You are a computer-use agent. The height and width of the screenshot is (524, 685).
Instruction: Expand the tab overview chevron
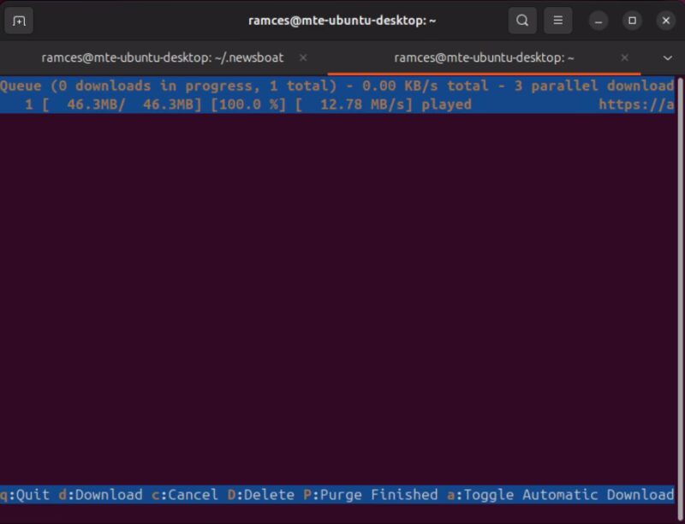coord(665,57)
